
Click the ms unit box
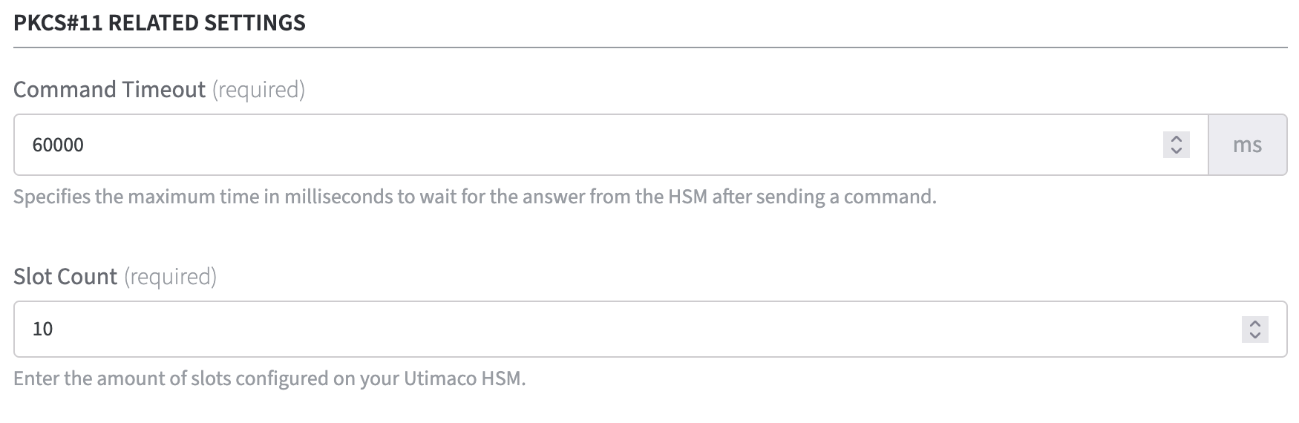[1247, 145]
